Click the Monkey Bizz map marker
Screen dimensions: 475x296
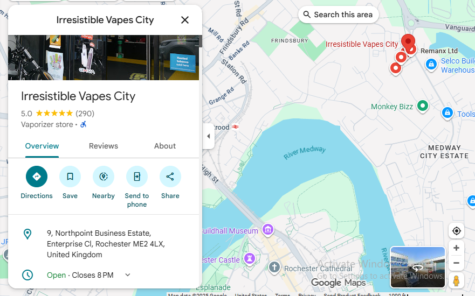pyautogui.click(x=423, y=107)
